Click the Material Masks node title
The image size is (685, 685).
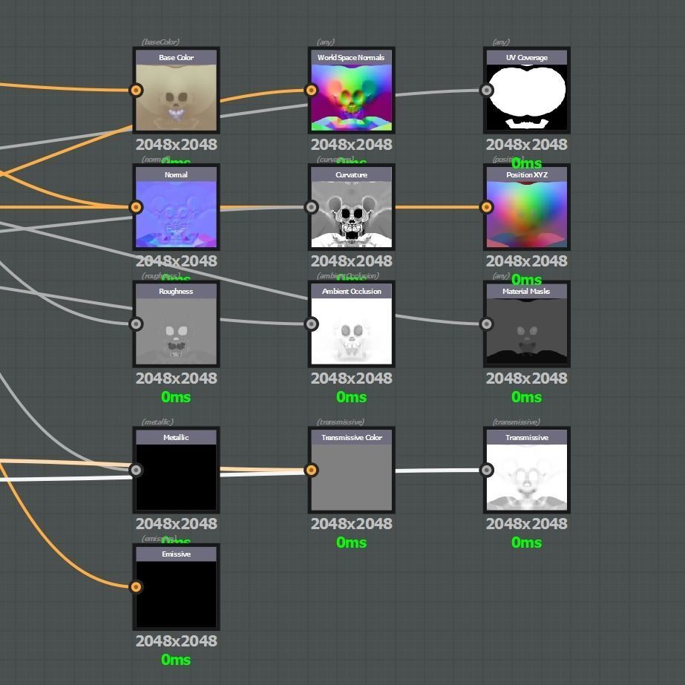coord(527,291)
